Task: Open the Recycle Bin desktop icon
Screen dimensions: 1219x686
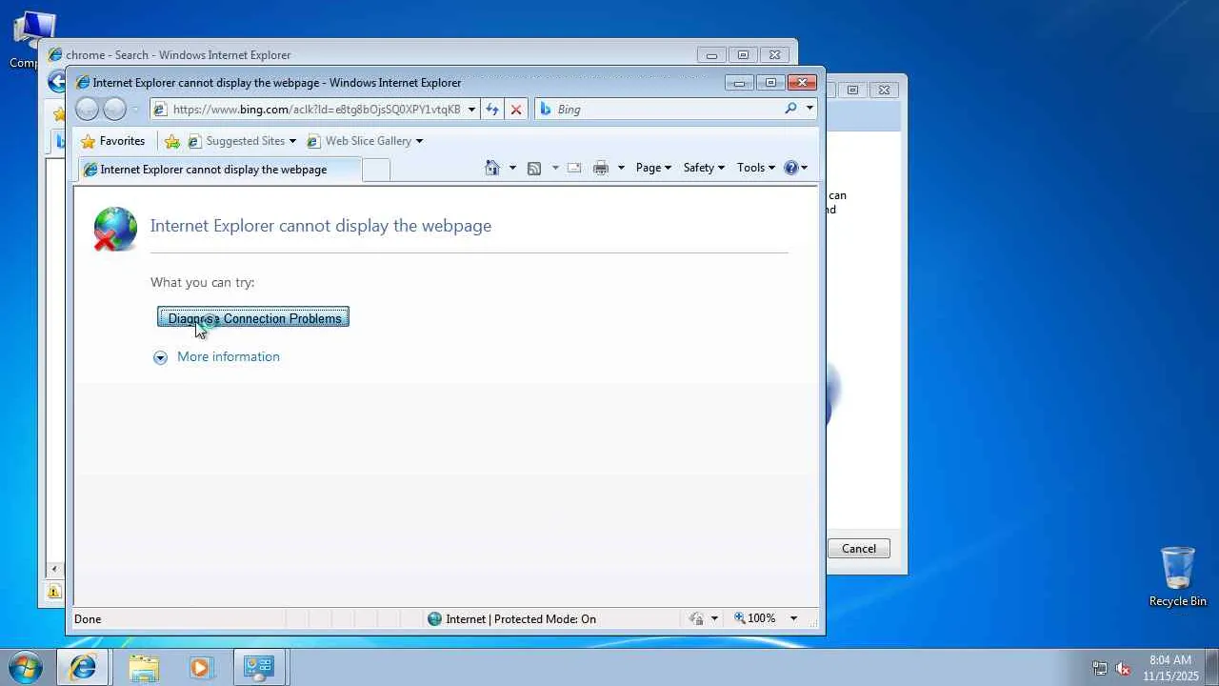Action: click(1178, 576)
